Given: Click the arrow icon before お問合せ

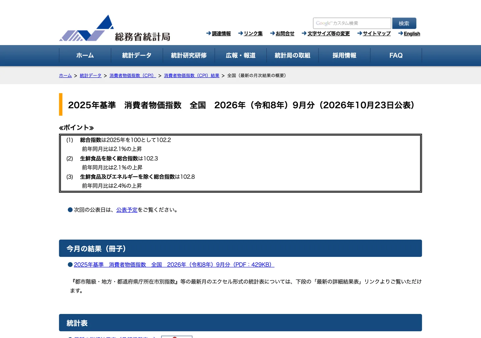Looking at the screenshot, I should 272,33.
